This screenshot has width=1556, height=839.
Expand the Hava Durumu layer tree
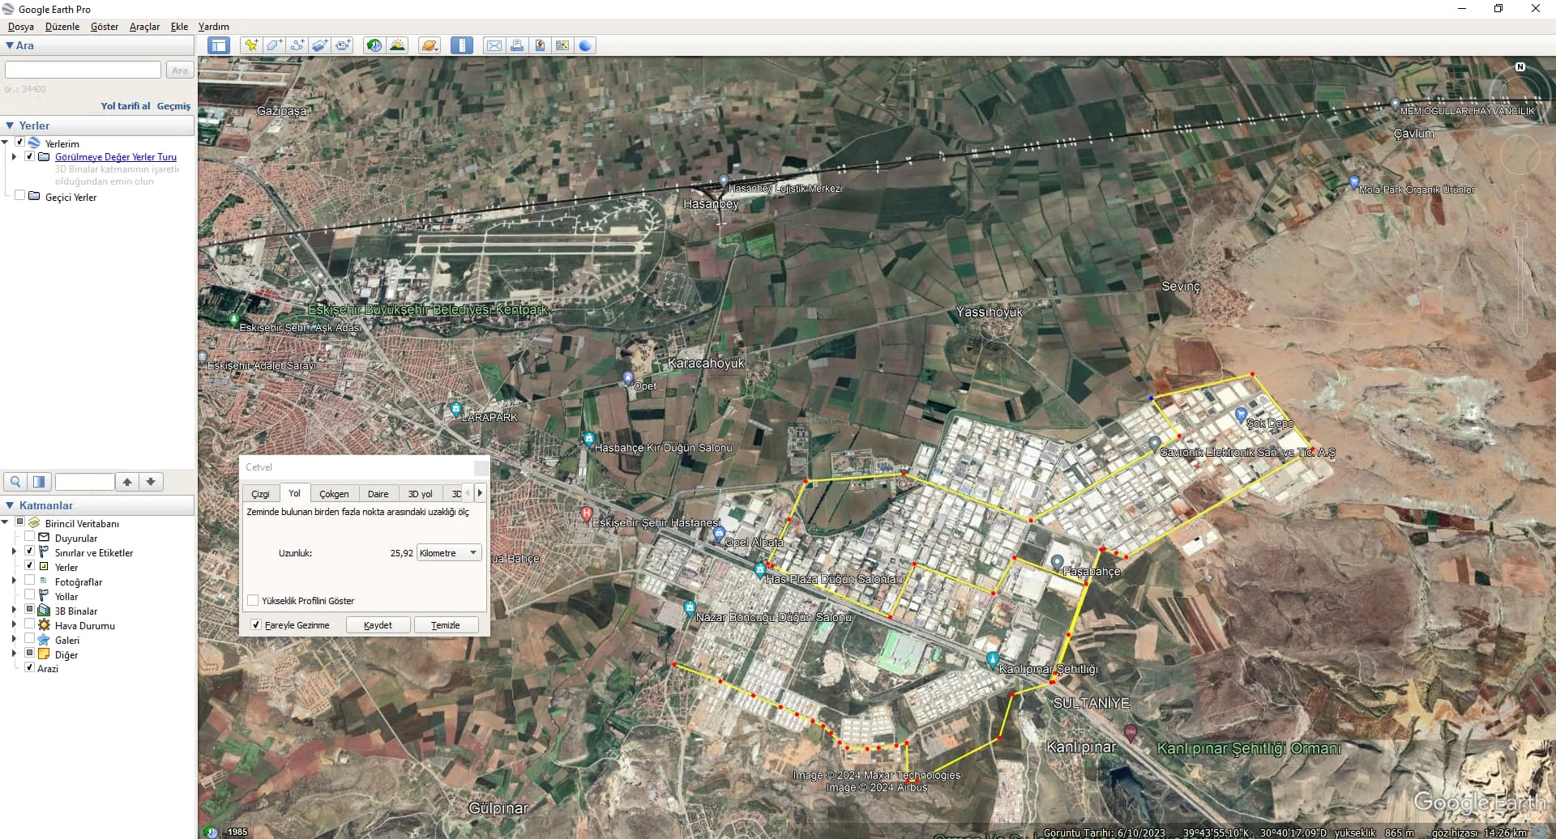(14, 625)
